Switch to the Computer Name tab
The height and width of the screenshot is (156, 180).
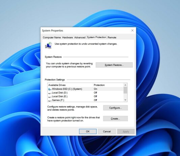coord(52,37)
